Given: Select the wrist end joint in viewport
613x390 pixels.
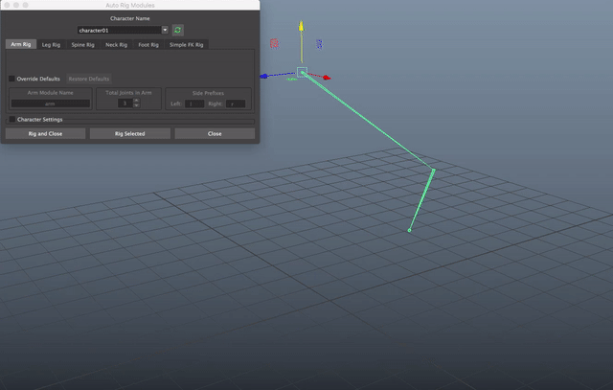Looking at the screenshot, I should 409,230.
